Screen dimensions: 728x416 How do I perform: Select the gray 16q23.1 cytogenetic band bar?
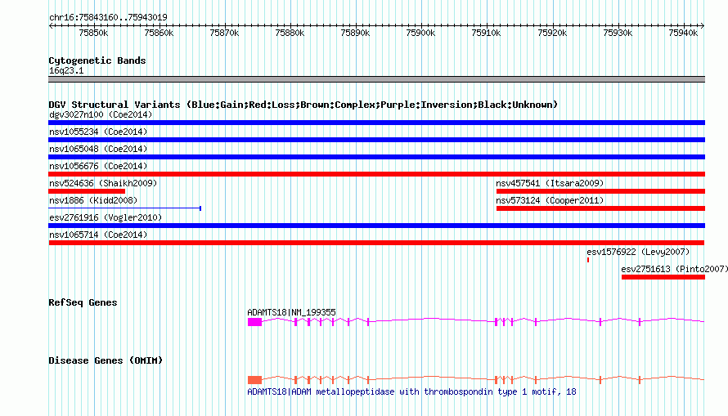click(376, 79)
